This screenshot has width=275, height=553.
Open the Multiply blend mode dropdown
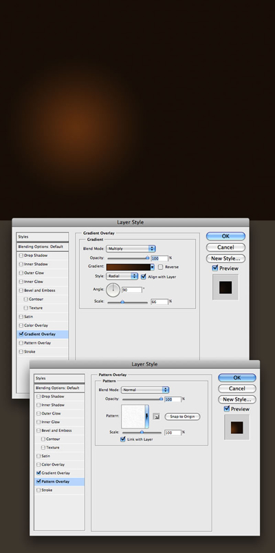pyautogui.click(x=131, y=249)
